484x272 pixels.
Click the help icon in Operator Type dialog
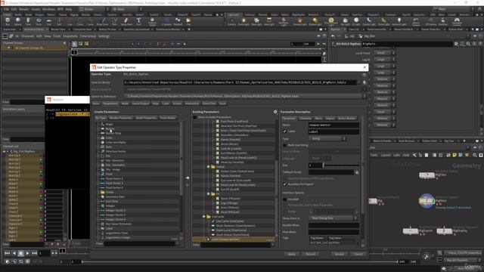coord(365,75)
